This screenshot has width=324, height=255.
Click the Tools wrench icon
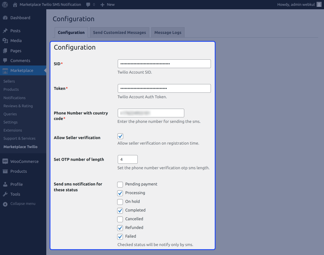5,194
